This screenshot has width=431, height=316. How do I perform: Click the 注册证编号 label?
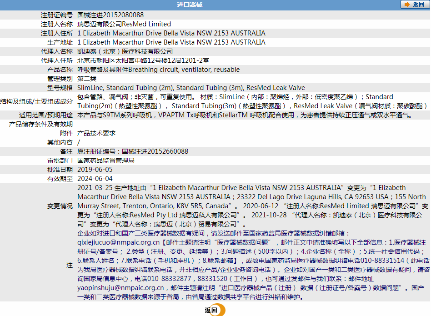click(x=57, y=15)
